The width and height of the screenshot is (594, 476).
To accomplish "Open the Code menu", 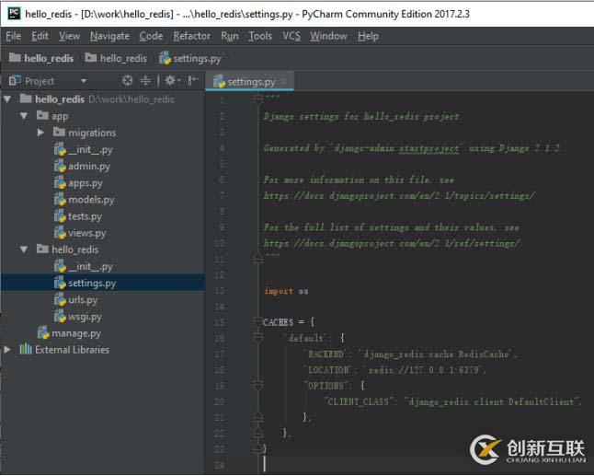I will click(x=151, y=36).
